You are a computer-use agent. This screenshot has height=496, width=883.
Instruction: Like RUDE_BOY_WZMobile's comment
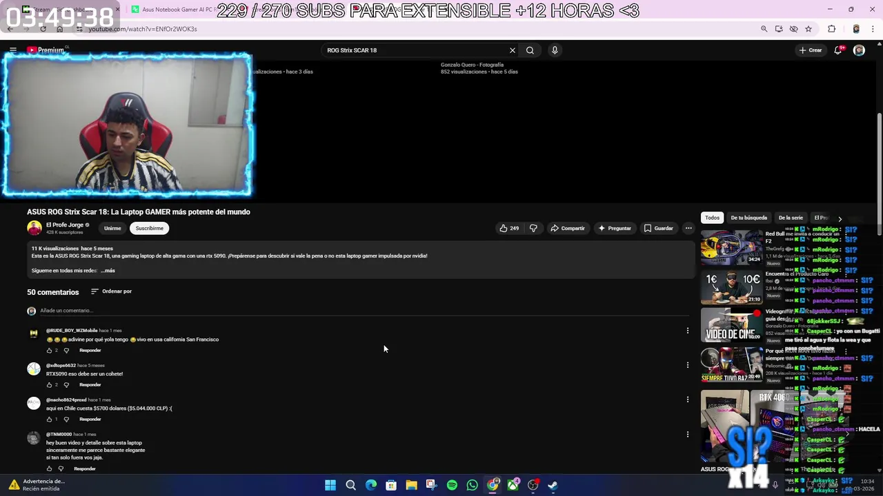pyautogui.click(x=49, y=351)
